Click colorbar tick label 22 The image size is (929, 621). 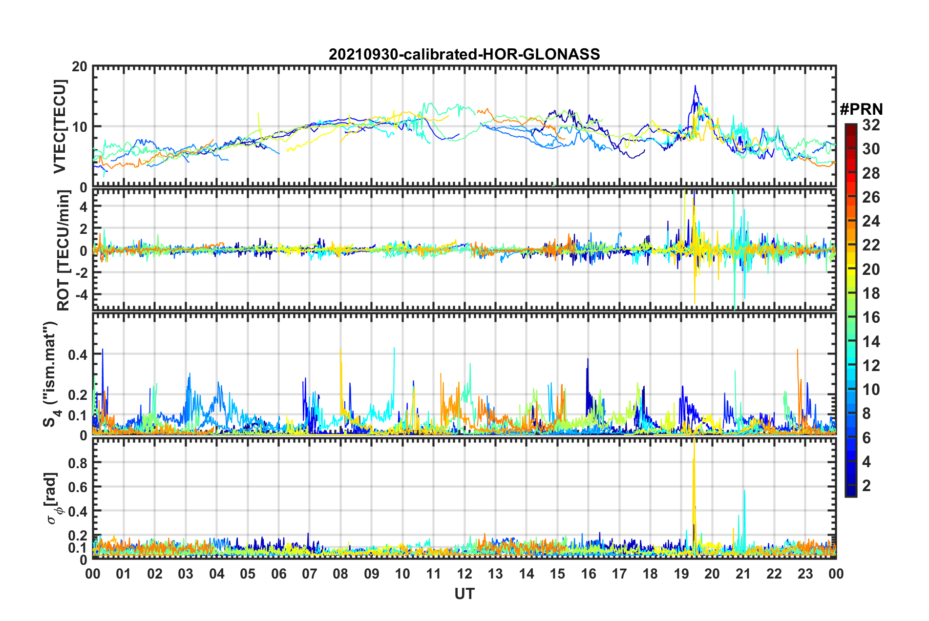click(871, 245)
